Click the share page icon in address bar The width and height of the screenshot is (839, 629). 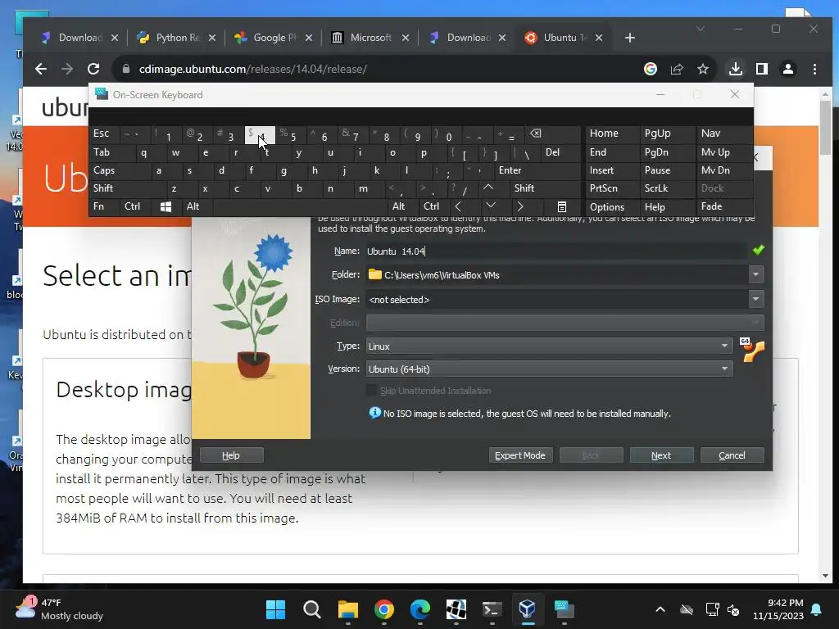[677, 69]
